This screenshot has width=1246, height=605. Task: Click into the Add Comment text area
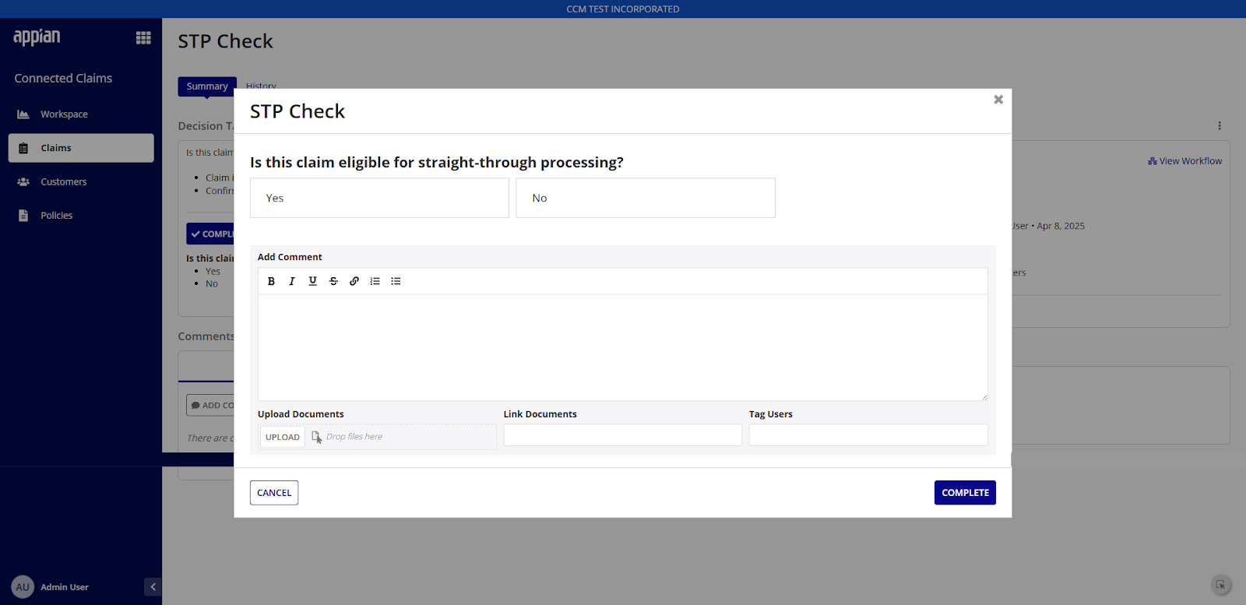pyautogui.click(x=623, y=347)
